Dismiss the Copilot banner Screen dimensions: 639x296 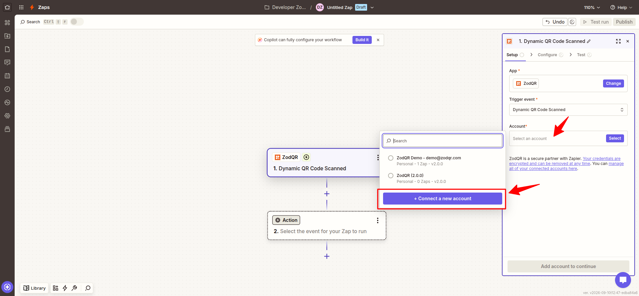pos(378,40)
